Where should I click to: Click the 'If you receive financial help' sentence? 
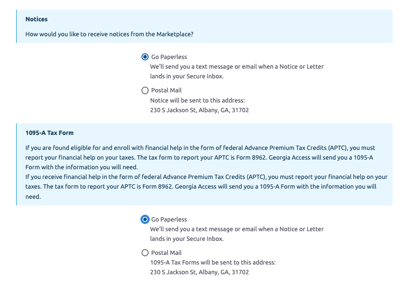point(206,187)
